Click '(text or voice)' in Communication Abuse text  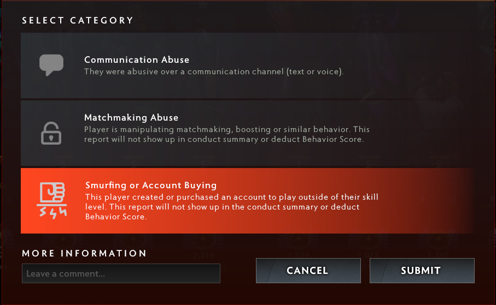(315, 71)
